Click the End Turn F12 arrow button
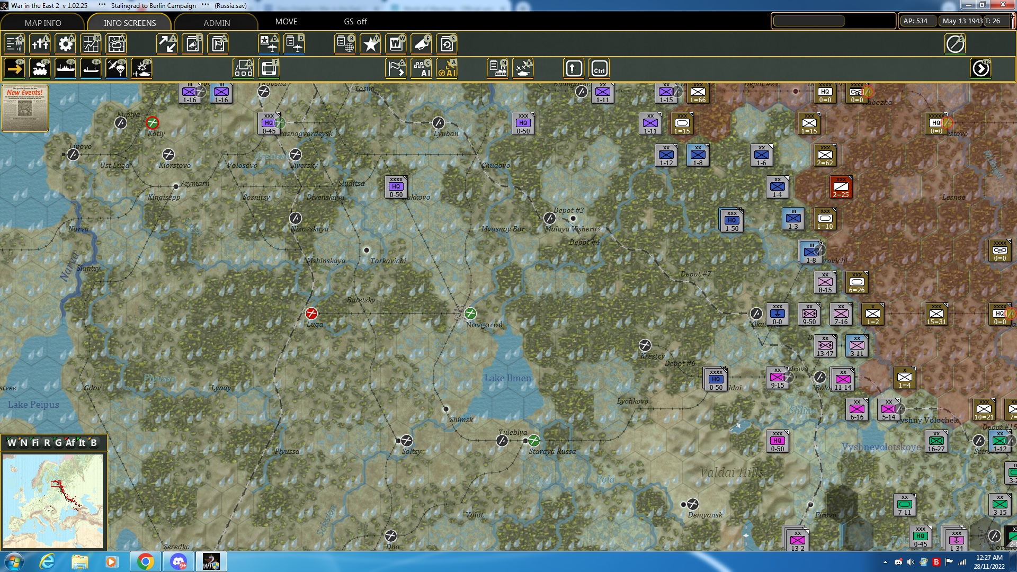The width and height of the screenshot is (1017, 572). point(980,69)
